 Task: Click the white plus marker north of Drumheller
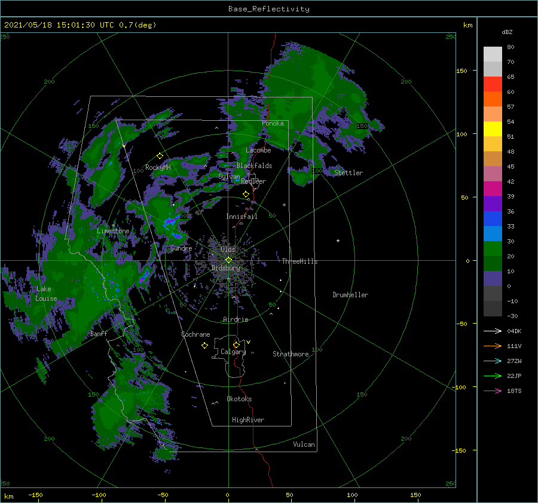coord(338,240)
